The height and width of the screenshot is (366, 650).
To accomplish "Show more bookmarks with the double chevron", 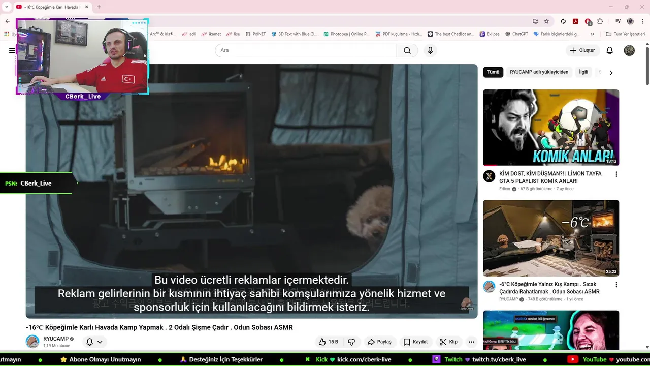I will tap(592, 34).
